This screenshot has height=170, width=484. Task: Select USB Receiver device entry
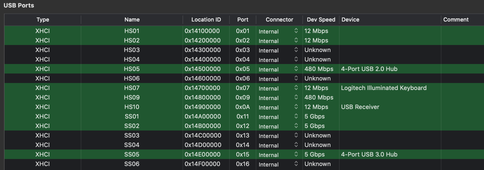coord(360,107)
